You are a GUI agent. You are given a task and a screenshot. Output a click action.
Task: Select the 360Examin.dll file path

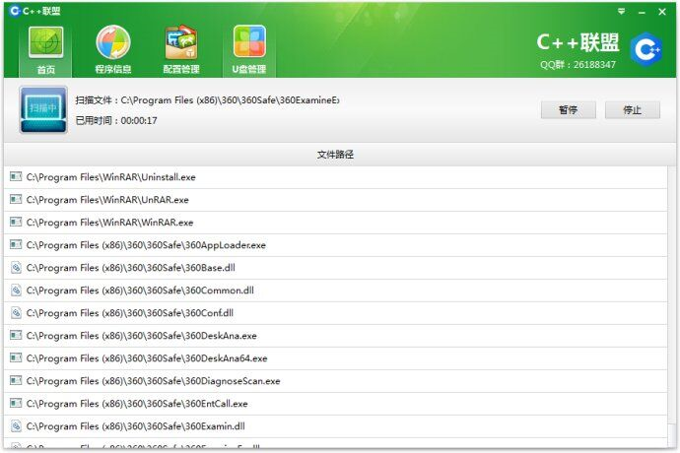click(135, 426)
